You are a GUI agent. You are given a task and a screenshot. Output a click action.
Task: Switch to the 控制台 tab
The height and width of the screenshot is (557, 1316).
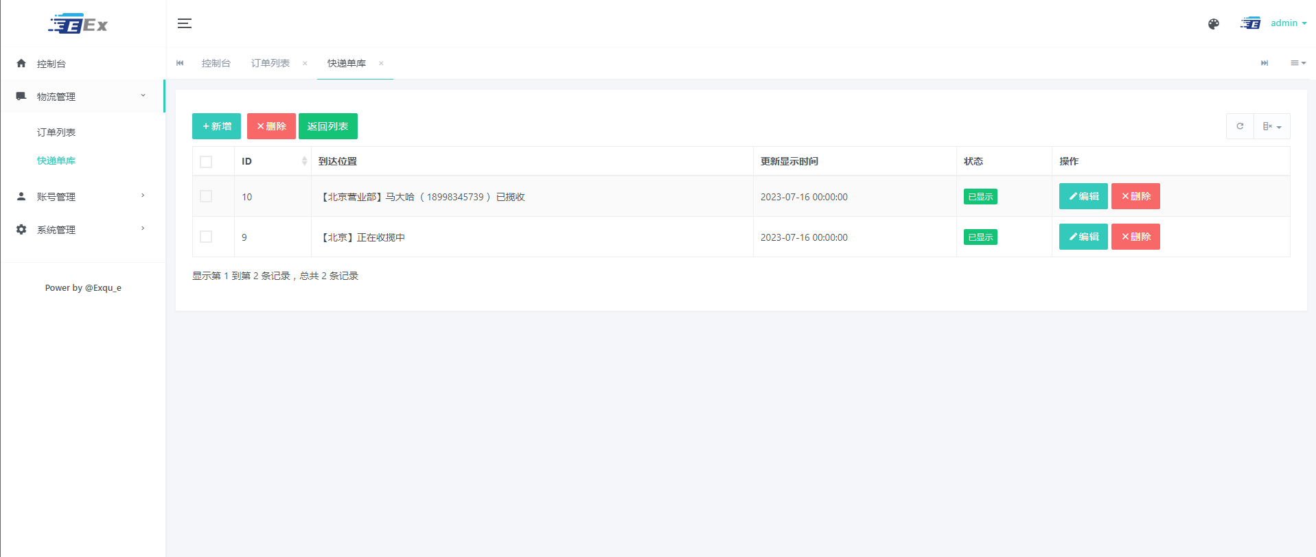click(216, 63)
